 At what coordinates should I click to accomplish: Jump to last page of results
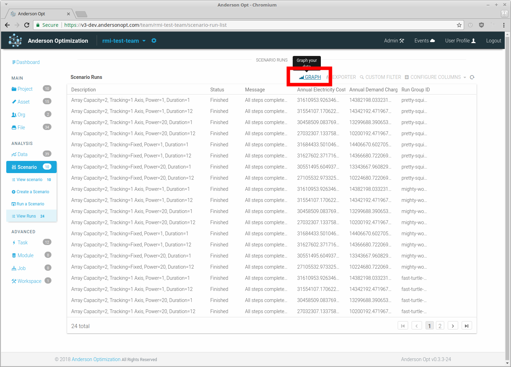[x=467, y=326]
